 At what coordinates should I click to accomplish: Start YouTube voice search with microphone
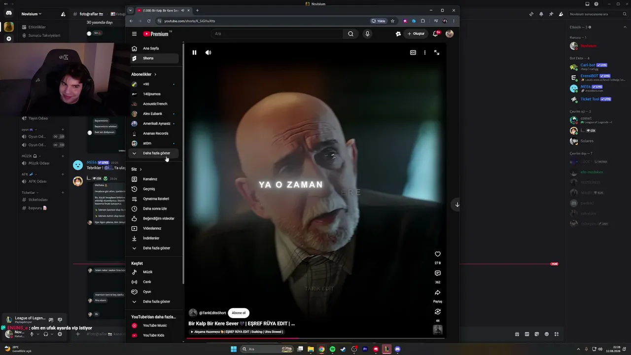(367, 34)
